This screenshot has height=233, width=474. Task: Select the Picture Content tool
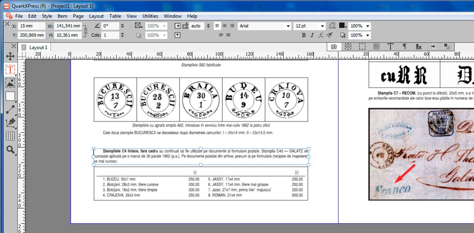(x=10, y=83)
